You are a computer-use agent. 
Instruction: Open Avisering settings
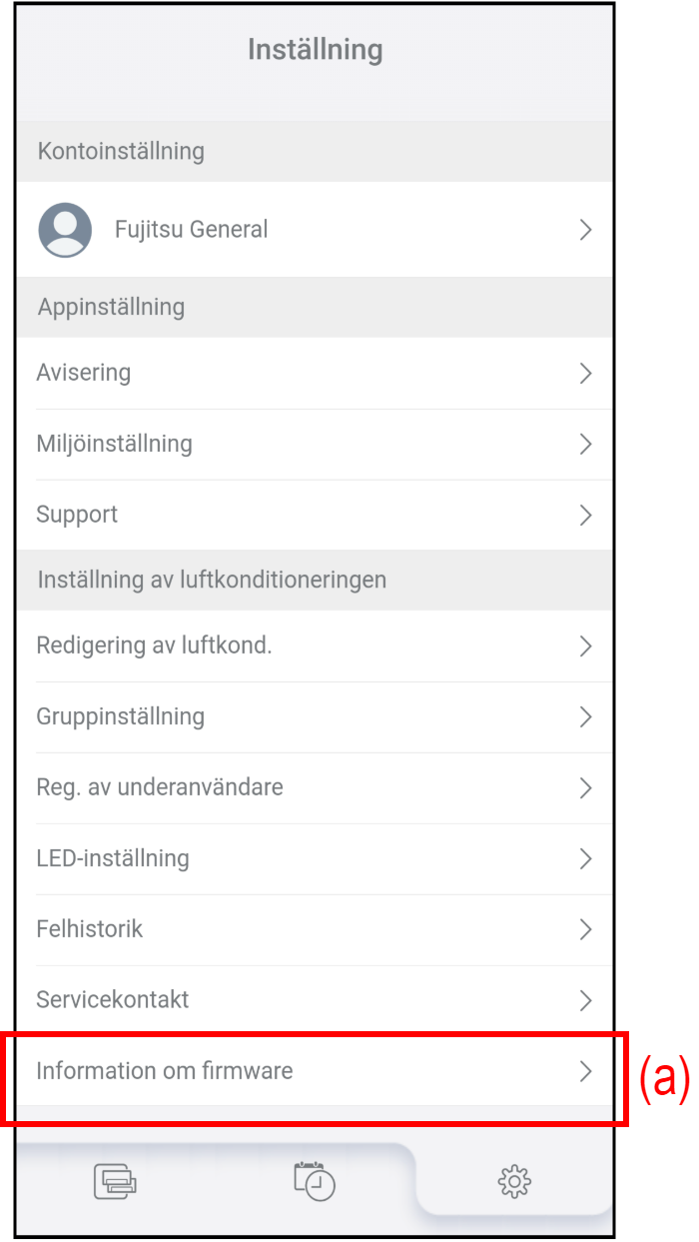click(x=84, y=373)
